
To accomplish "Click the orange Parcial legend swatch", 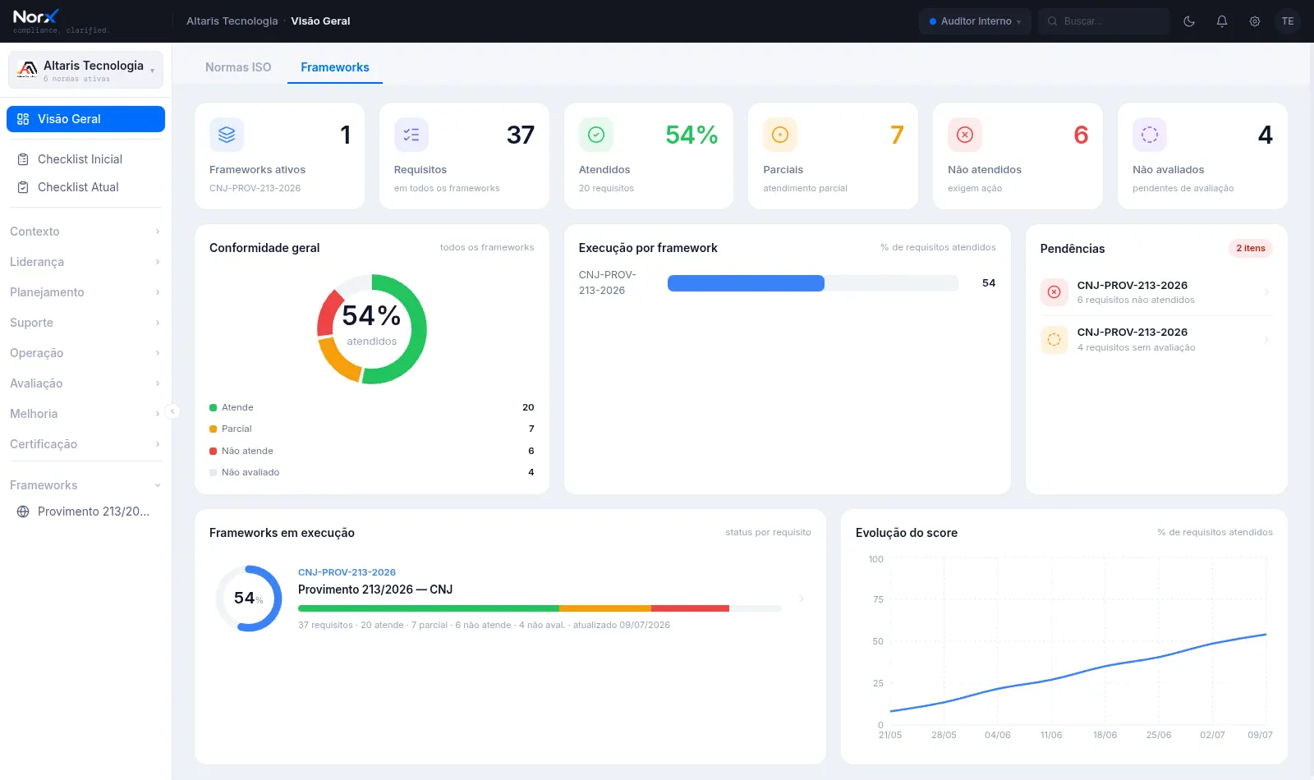I will (214, 429).
